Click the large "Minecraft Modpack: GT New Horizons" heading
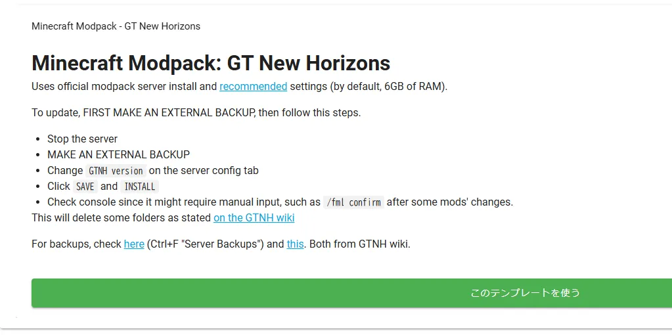672x335 pixels. (x=211, y=63)
